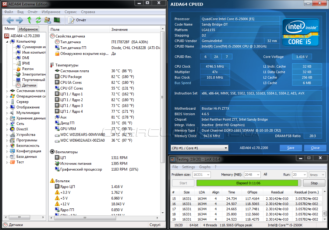
Task: Click Save in AIDA64 CPUID window
Action: pyautogui.click(x=291, y=148)
